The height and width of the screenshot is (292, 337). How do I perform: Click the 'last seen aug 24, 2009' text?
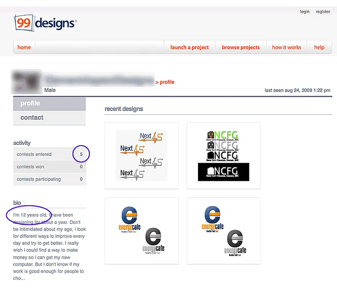(297, 90)
